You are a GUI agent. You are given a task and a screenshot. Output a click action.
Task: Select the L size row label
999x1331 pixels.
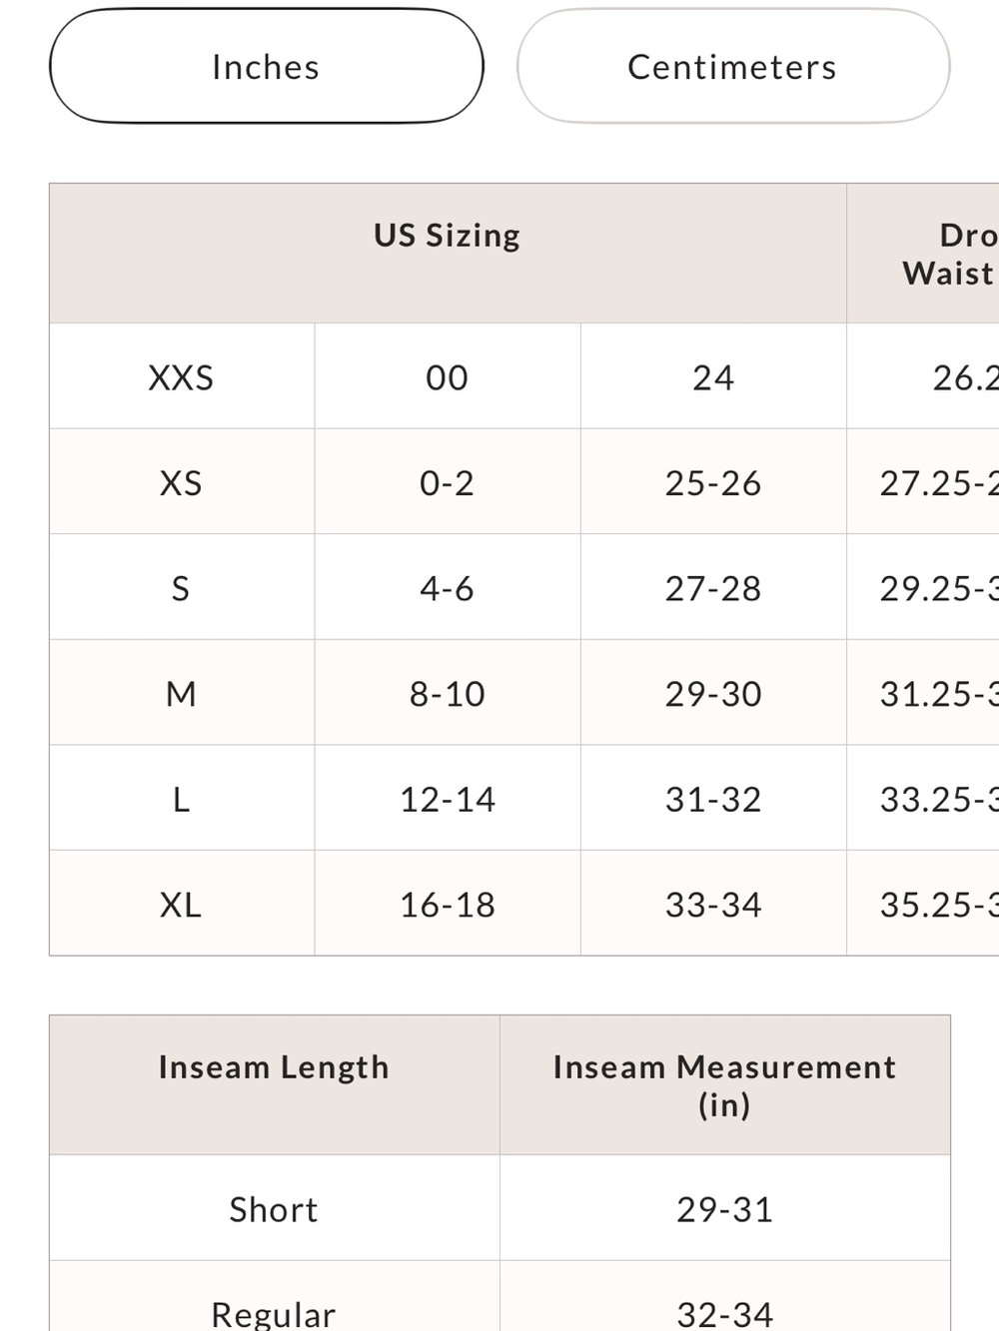pyautogui.click(x=182, y=799)
